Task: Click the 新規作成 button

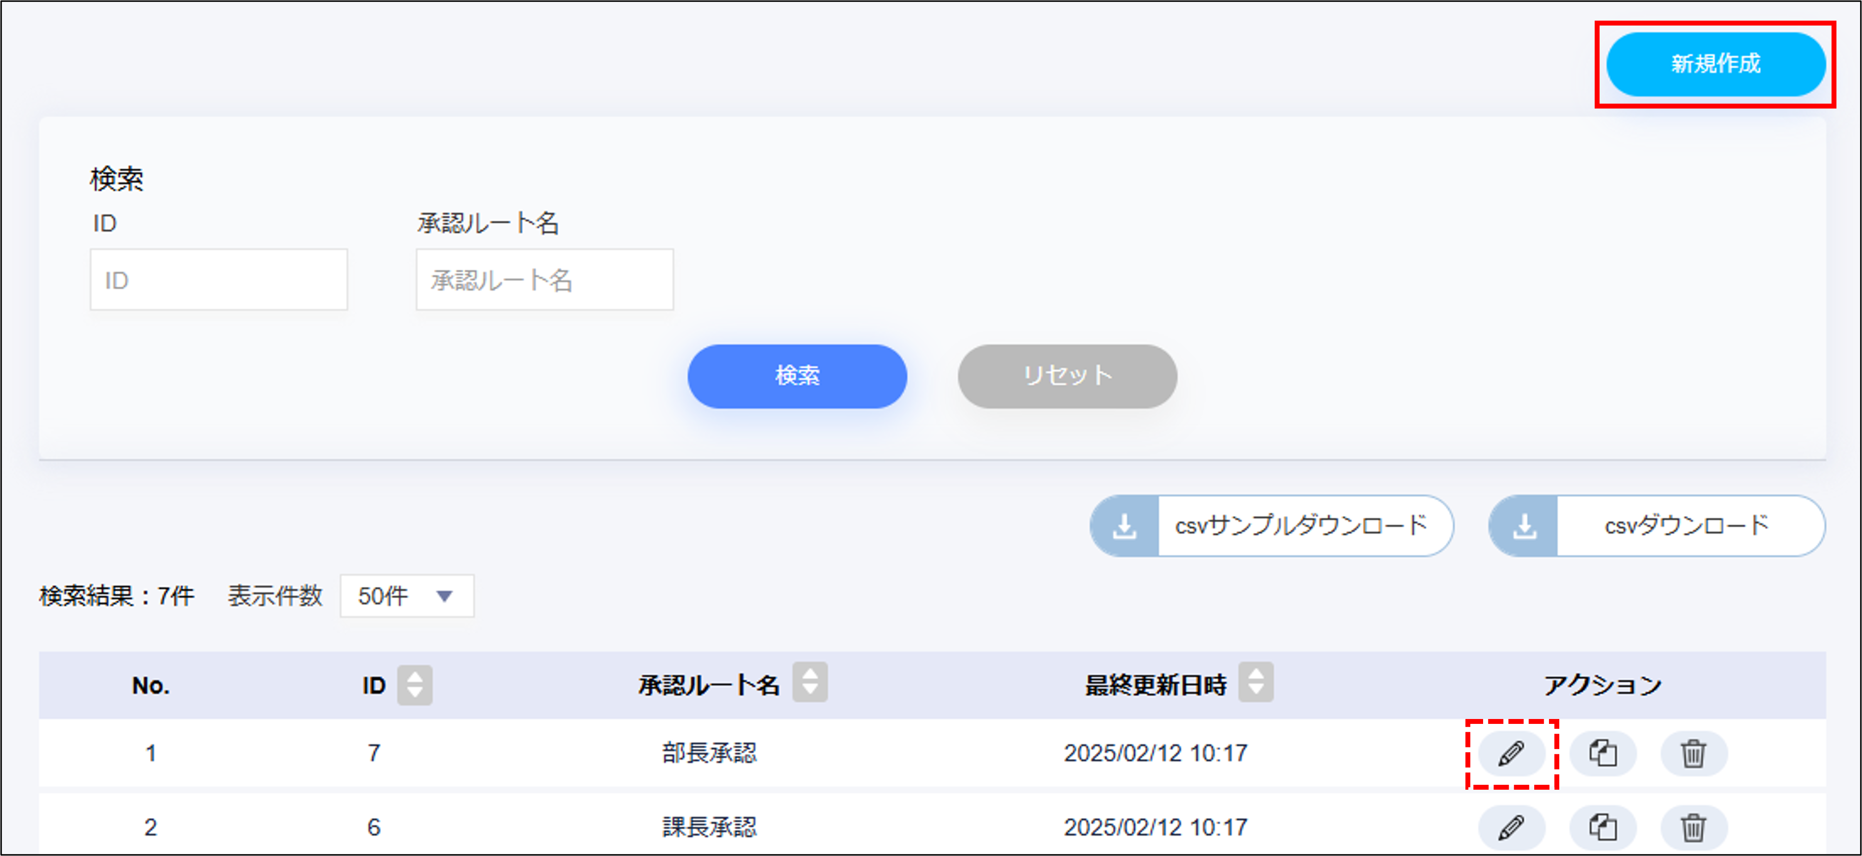Action: 1715,63
